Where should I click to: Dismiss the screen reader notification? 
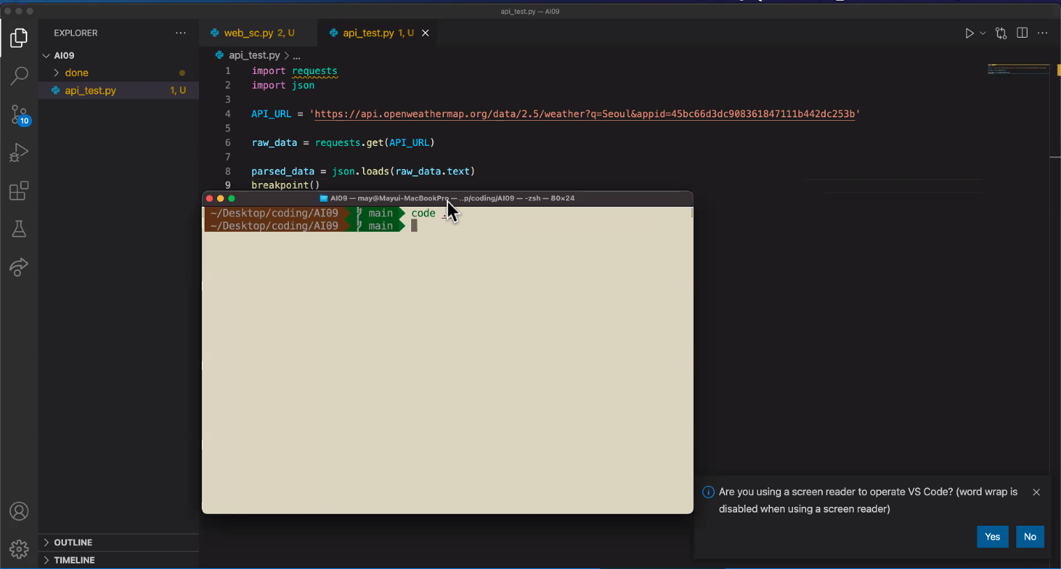point(1037,492)
